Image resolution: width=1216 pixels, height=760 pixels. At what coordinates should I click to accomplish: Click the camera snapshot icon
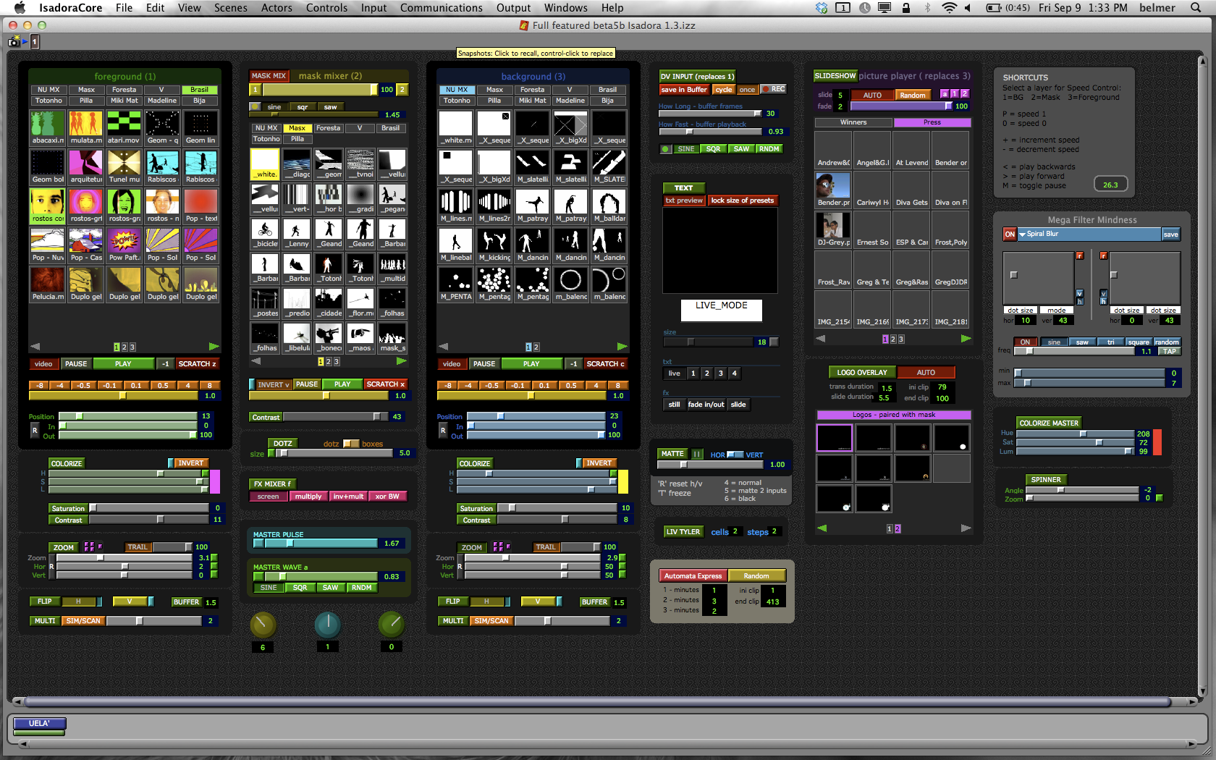(14, 42)
